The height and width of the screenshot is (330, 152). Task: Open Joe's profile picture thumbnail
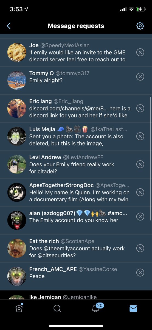17,52
